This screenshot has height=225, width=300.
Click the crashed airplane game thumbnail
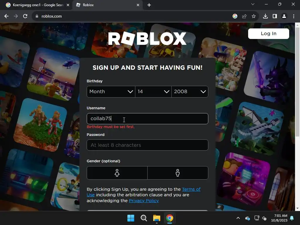click(257, 129)
